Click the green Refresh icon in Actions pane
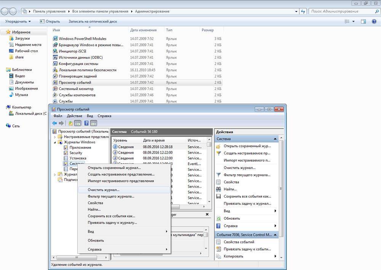This screenshot has height=270, width=381. tap(219, 219)
